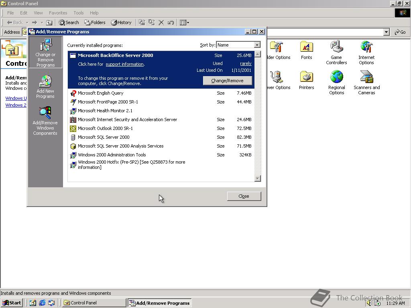Open Regional Options in Control Panel
Image resolution: width=411 pixels, height=308 pixels.
point(337,83)
